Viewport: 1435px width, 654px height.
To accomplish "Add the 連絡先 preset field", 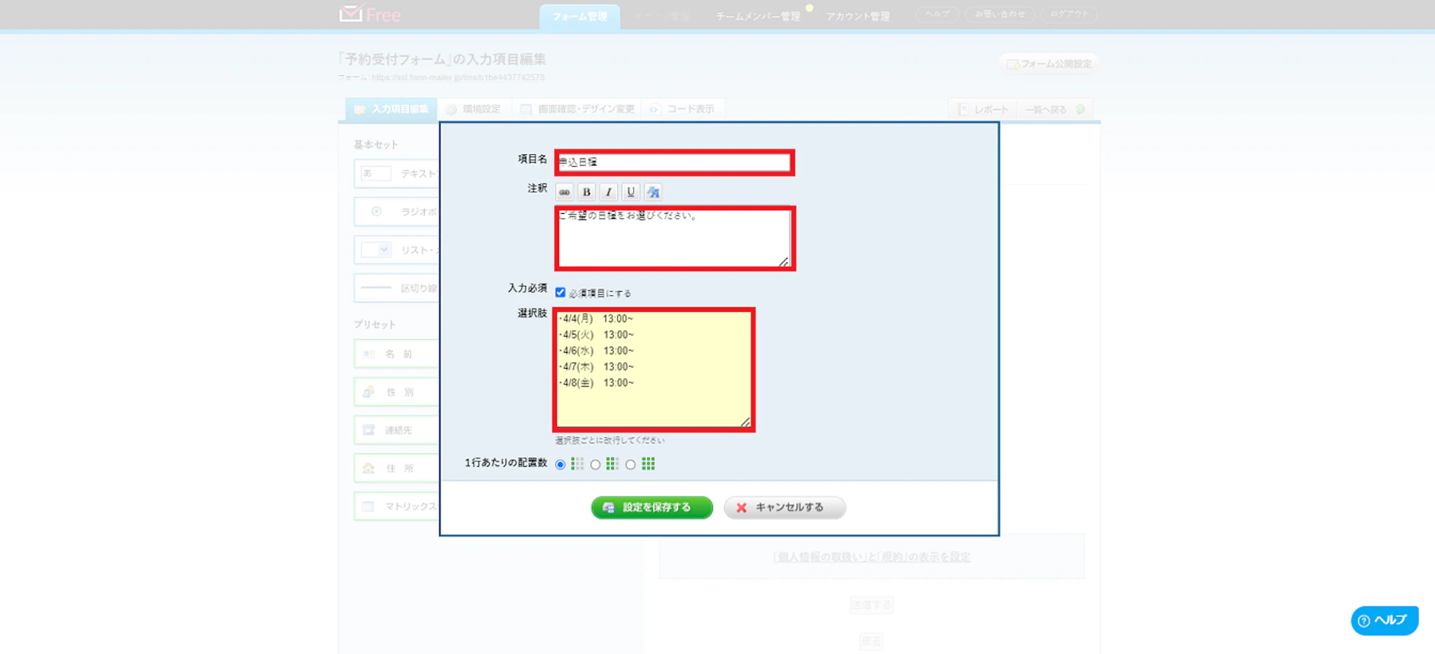I will tap(397, 430).
